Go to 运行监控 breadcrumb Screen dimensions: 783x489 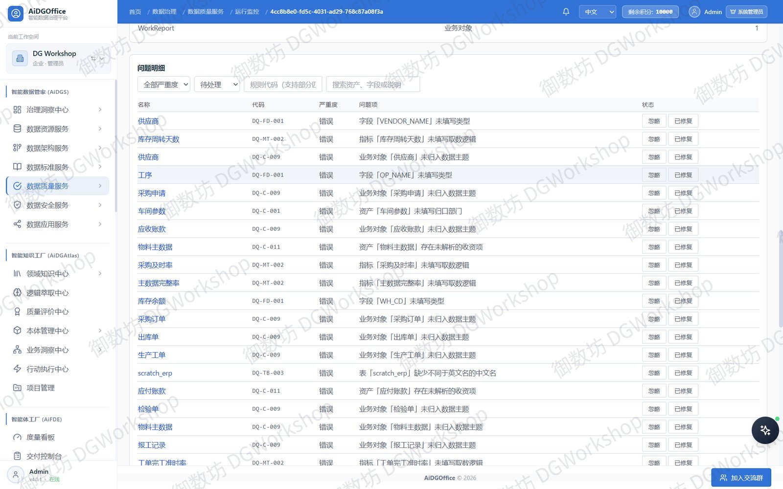247,12
